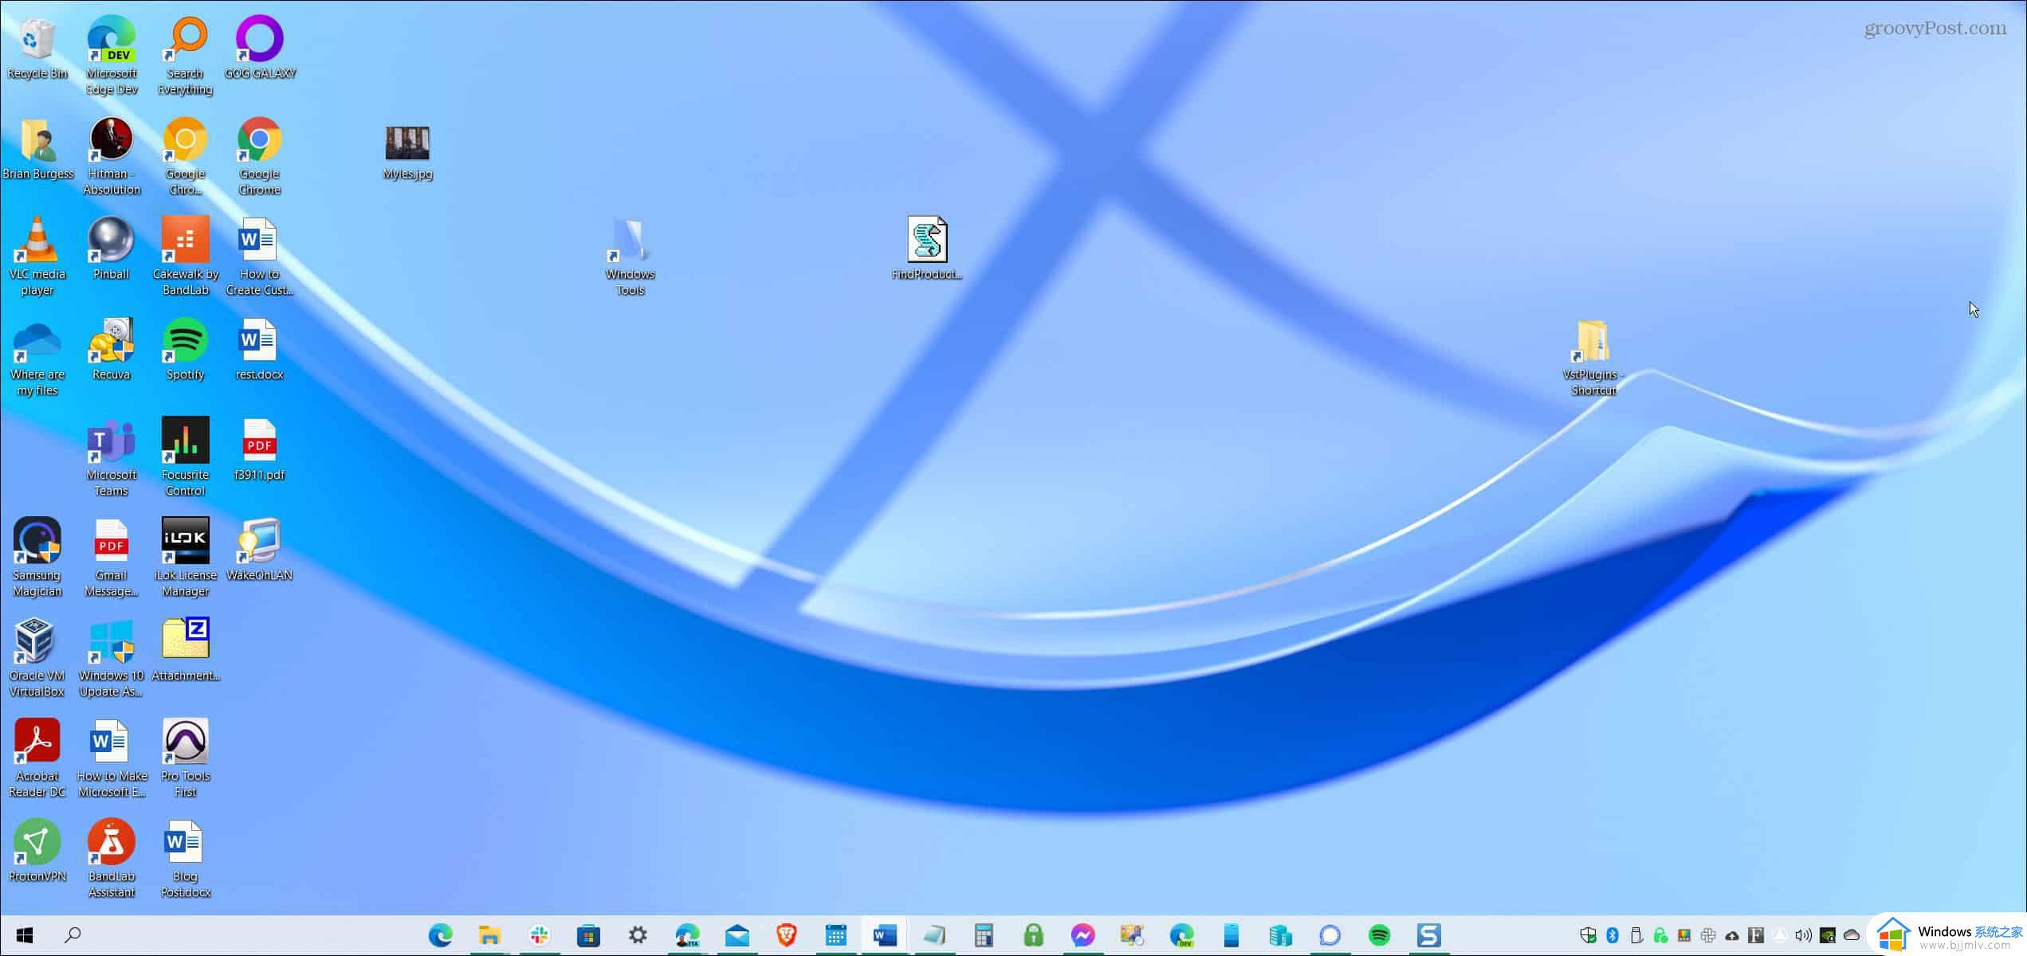Open the Mail app in taskbar
The width and height of the screenshot is (2027, 956).
point(737,935)
